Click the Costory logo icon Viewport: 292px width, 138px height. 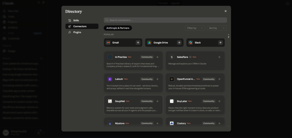coord(172,123)
